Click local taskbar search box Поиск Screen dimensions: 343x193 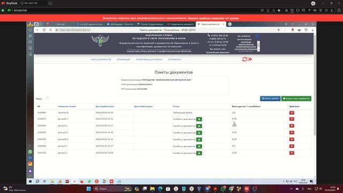(113, 189)
